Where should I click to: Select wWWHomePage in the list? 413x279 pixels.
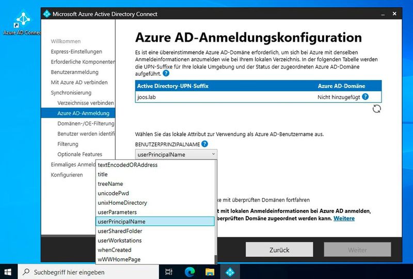click(155, 259)
